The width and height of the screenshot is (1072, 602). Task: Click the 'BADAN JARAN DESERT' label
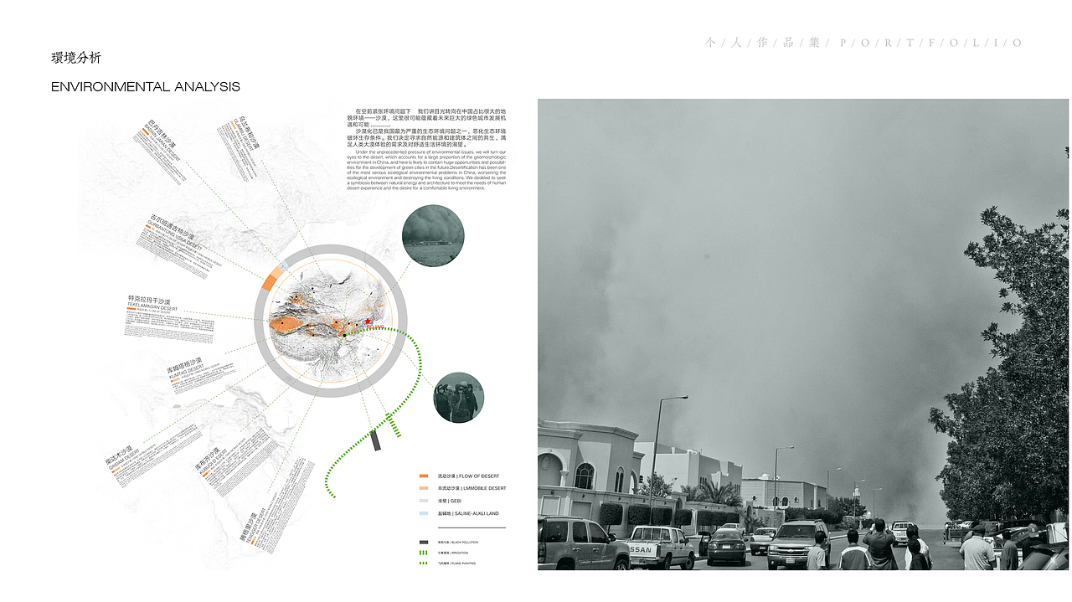click(162, 143)
